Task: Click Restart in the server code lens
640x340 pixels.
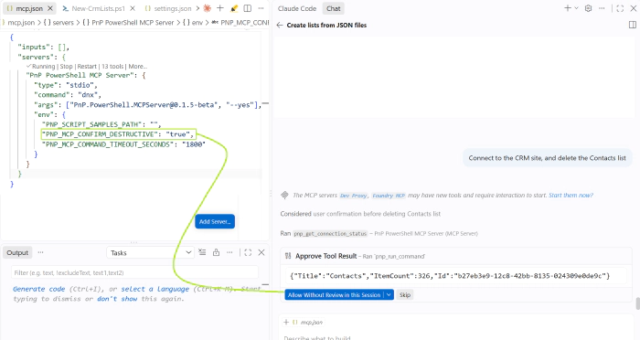Action: pos(87,67)
